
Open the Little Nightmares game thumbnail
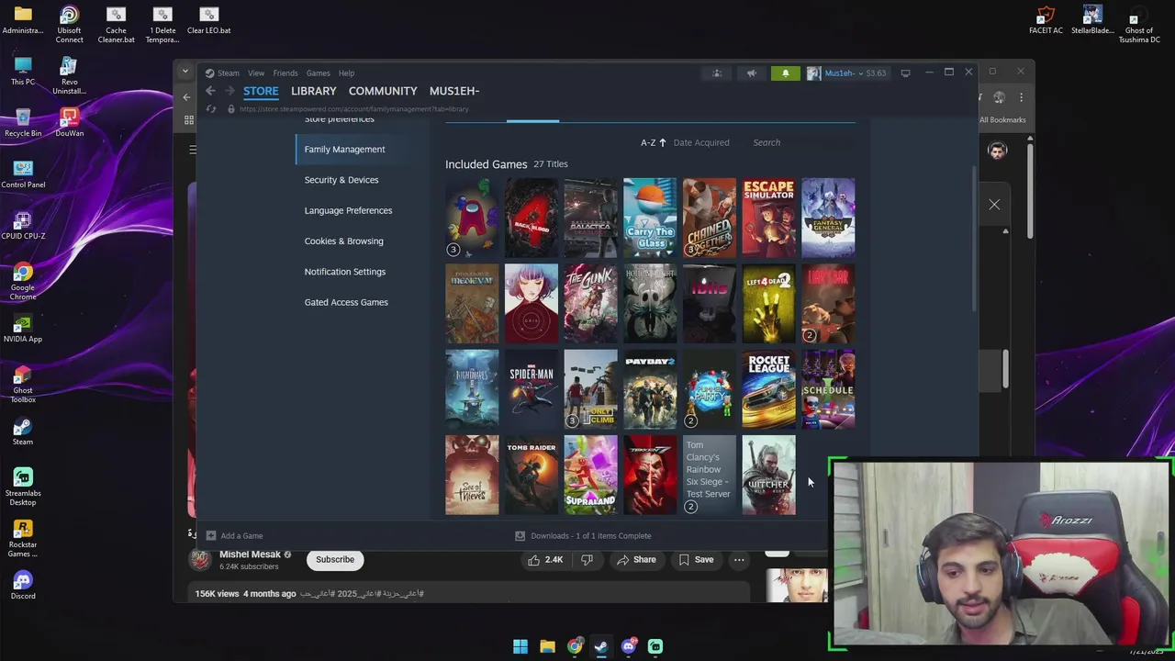472,389
